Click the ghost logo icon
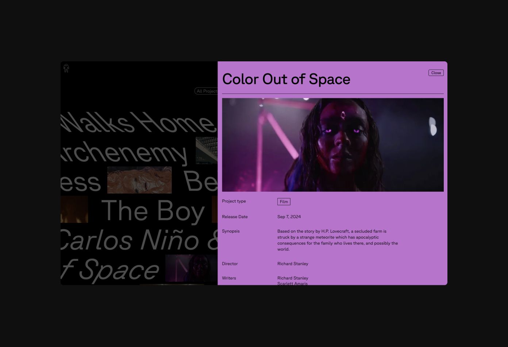Viewport: 508px width, 347px height. (x=66, y=68)
